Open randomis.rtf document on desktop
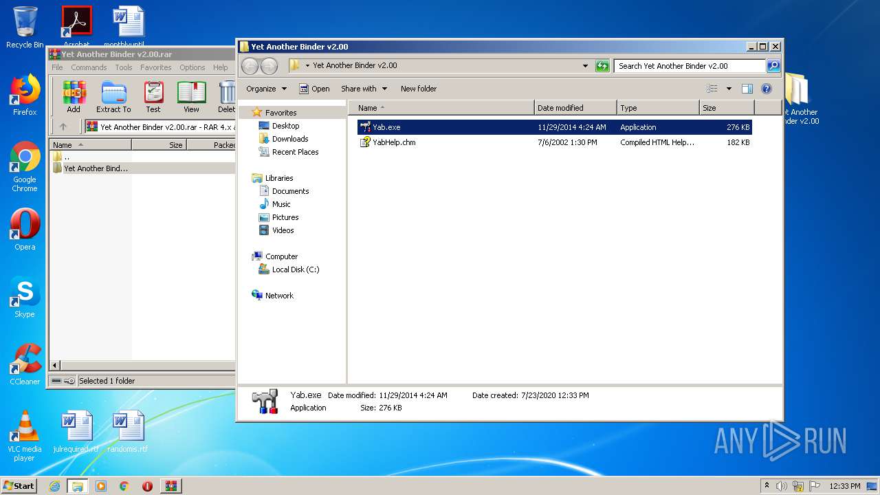The width and height of the screenshot is (880, 495). tap(128, 432)
